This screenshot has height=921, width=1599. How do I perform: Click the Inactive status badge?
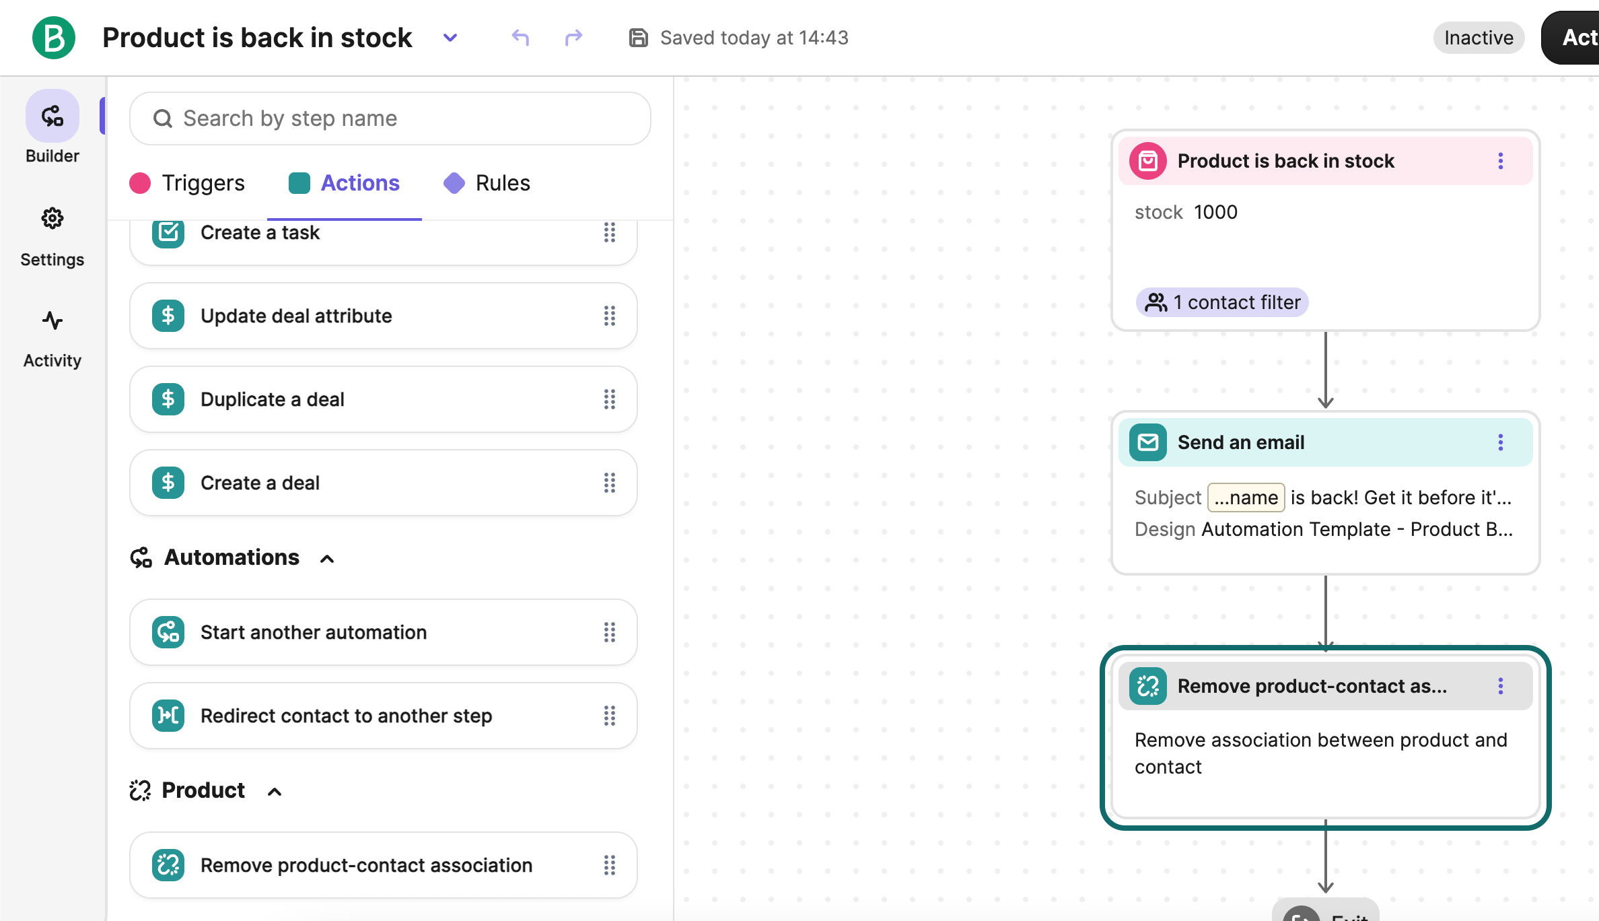pos(1478,38)
